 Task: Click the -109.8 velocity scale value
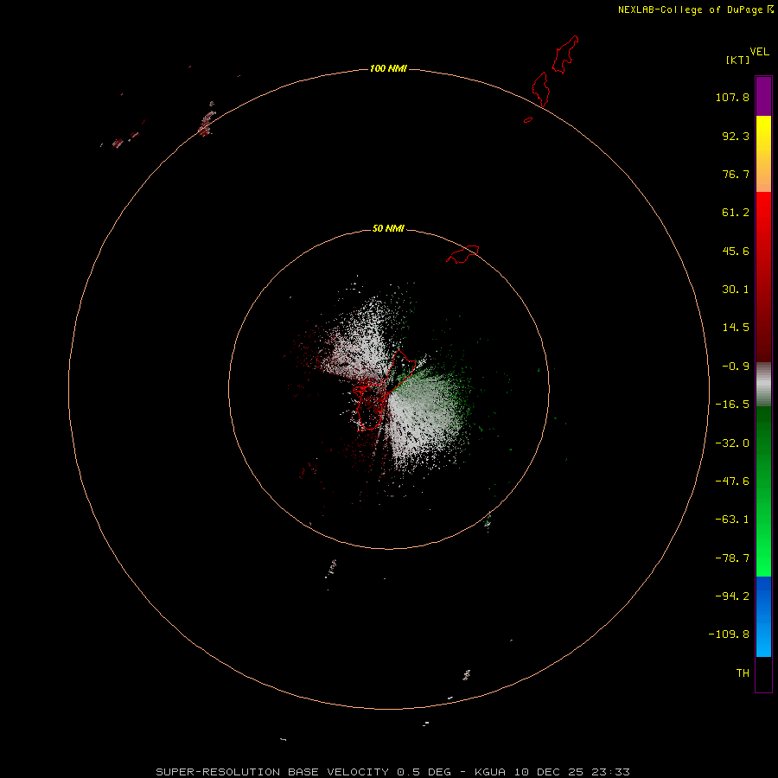coord(729,635)
